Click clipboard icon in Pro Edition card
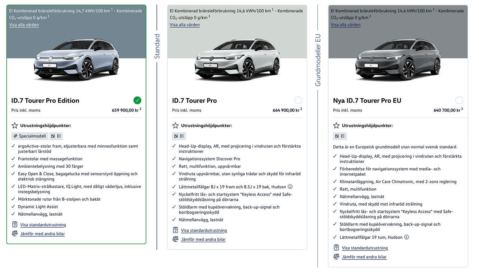 coord(15,224)
